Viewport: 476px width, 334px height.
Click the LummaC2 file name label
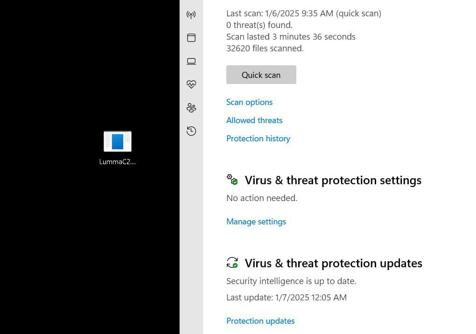(x=118, y=162)
